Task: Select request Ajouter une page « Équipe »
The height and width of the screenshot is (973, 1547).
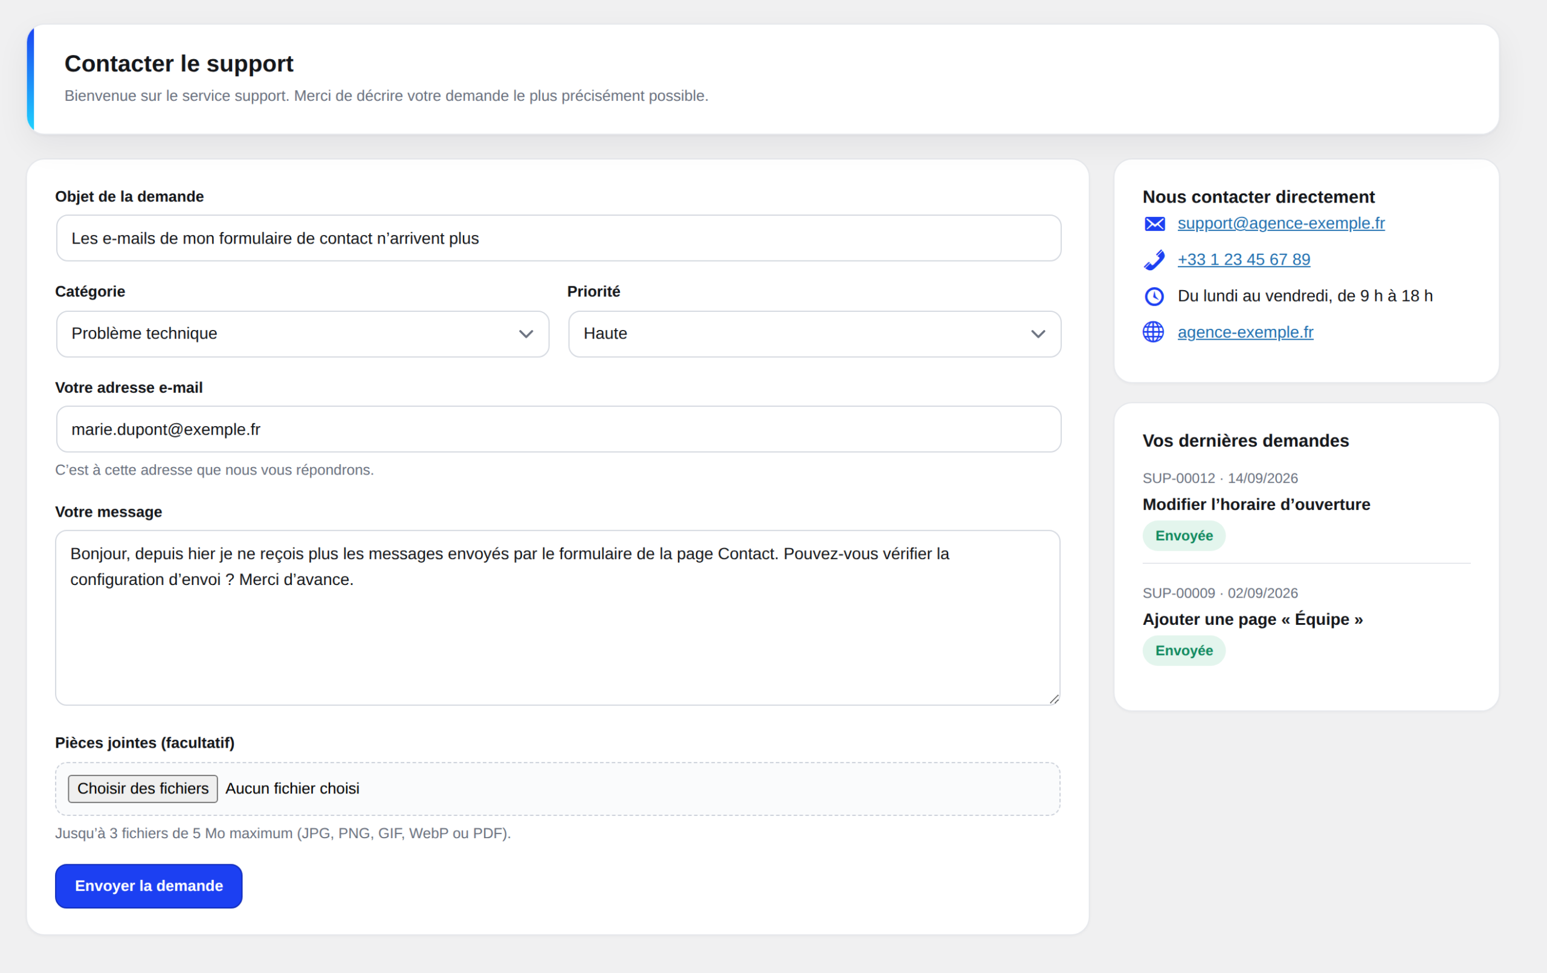Action: pyautogui.click(x=1253, y=619)
